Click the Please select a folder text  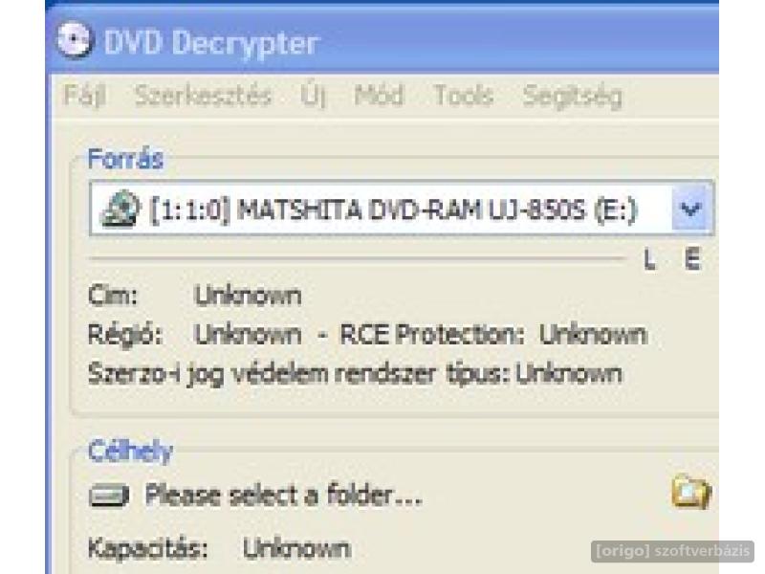[x=283, y=495]
